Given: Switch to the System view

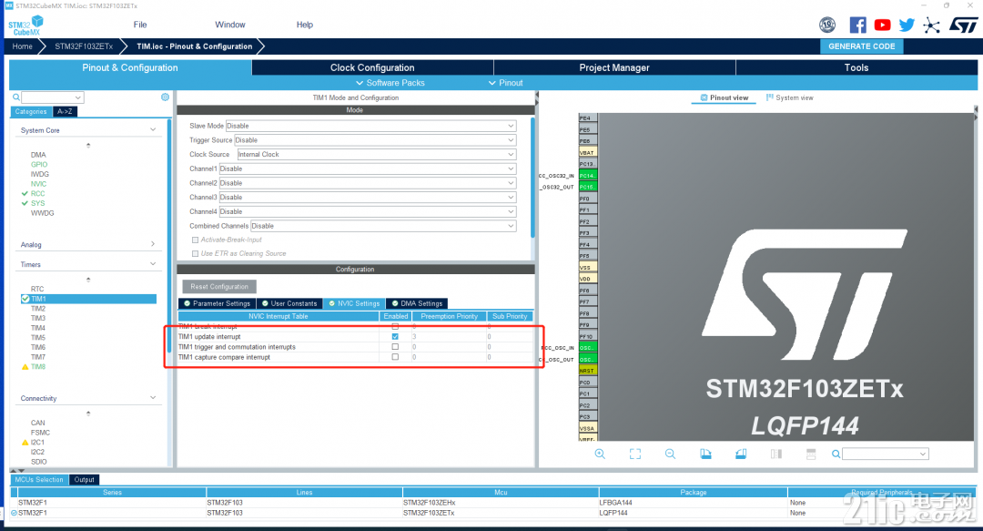Looking at the screenshot, I should tap(789, 98).
